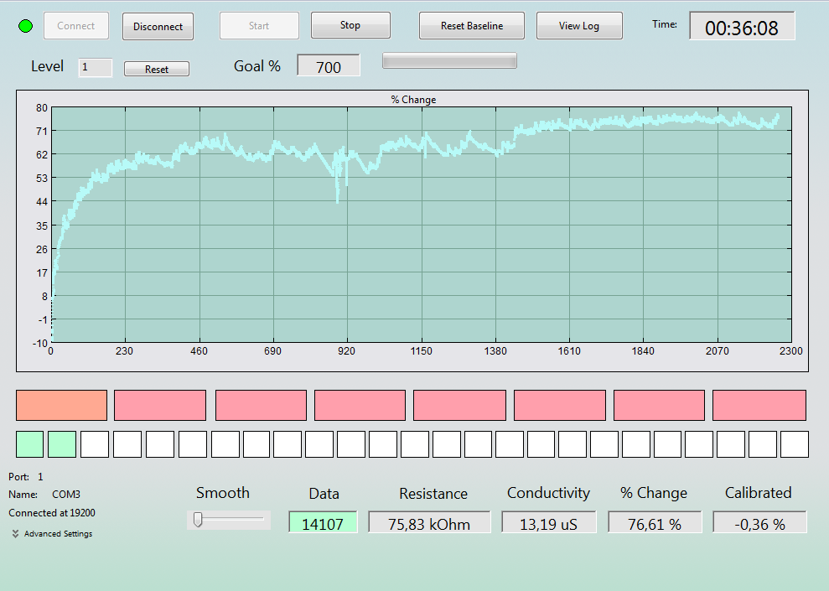Click the greyed-out Start button

click(259, 26)
